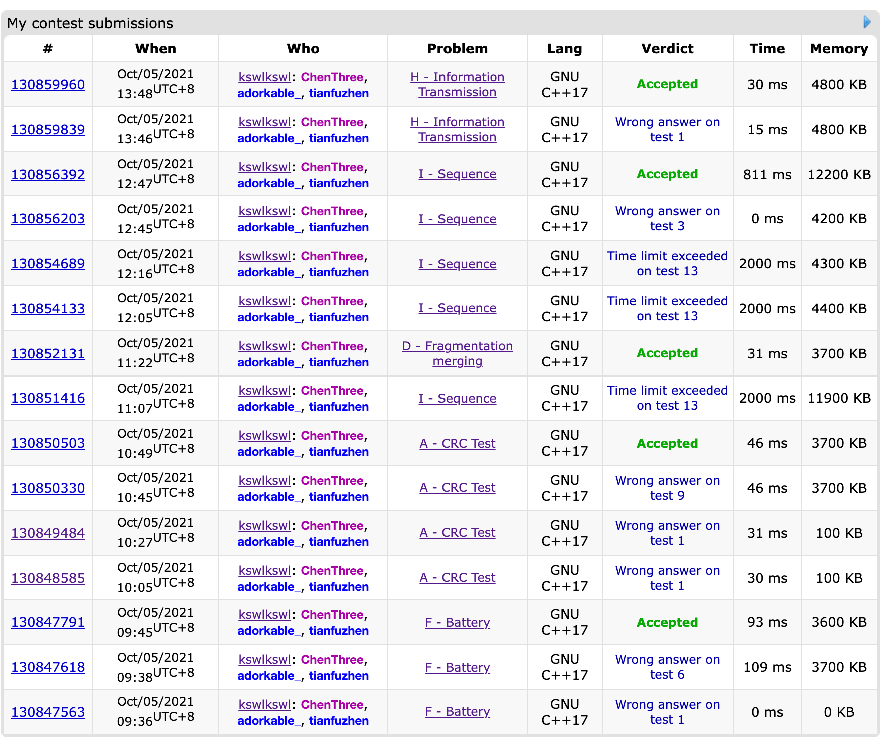Click team kswlkswl link in first row
Screen dimensions: 888x752
[x=265, y=77]
